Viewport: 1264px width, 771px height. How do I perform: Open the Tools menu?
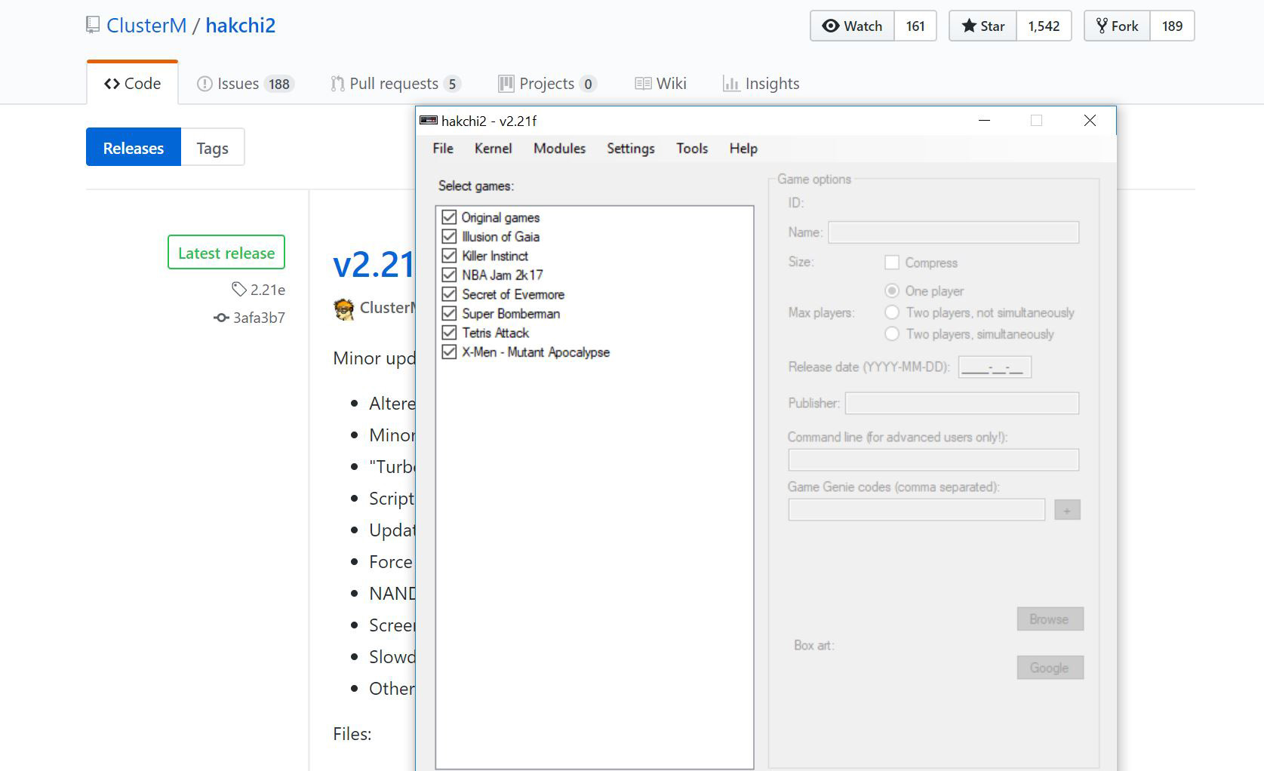pyautogui.click(x=692, y=149)
